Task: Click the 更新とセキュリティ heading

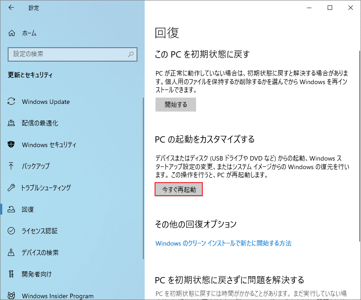Action: 30,75
